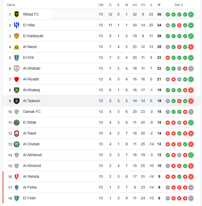Click the Takım column header
202x206 pixels.
[11, 5]
